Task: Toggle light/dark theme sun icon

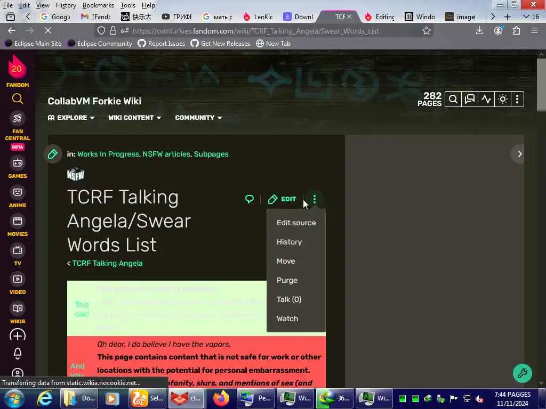Action: (x=502, y=100)
